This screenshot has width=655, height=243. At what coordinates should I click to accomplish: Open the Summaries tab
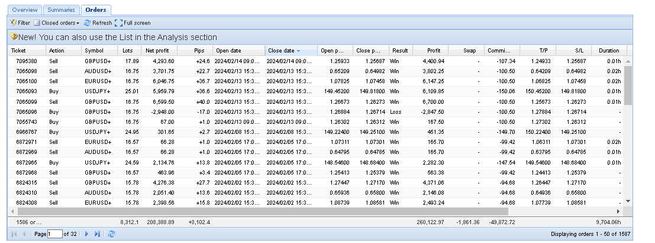[x=61, y=10]
